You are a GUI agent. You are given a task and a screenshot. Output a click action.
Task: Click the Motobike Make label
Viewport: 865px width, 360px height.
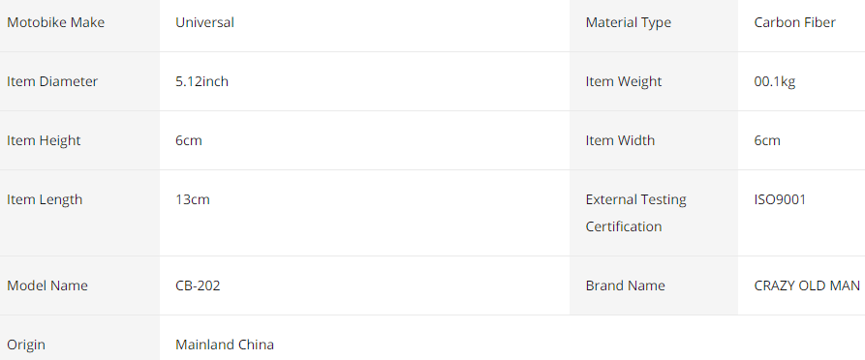pos(56,22)
